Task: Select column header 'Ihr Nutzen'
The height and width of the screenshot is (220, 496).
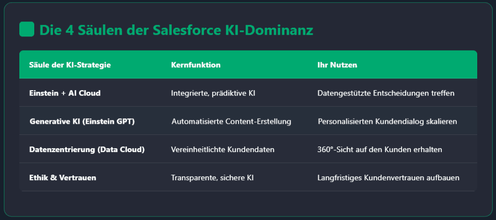Action: tap(337, 65)
